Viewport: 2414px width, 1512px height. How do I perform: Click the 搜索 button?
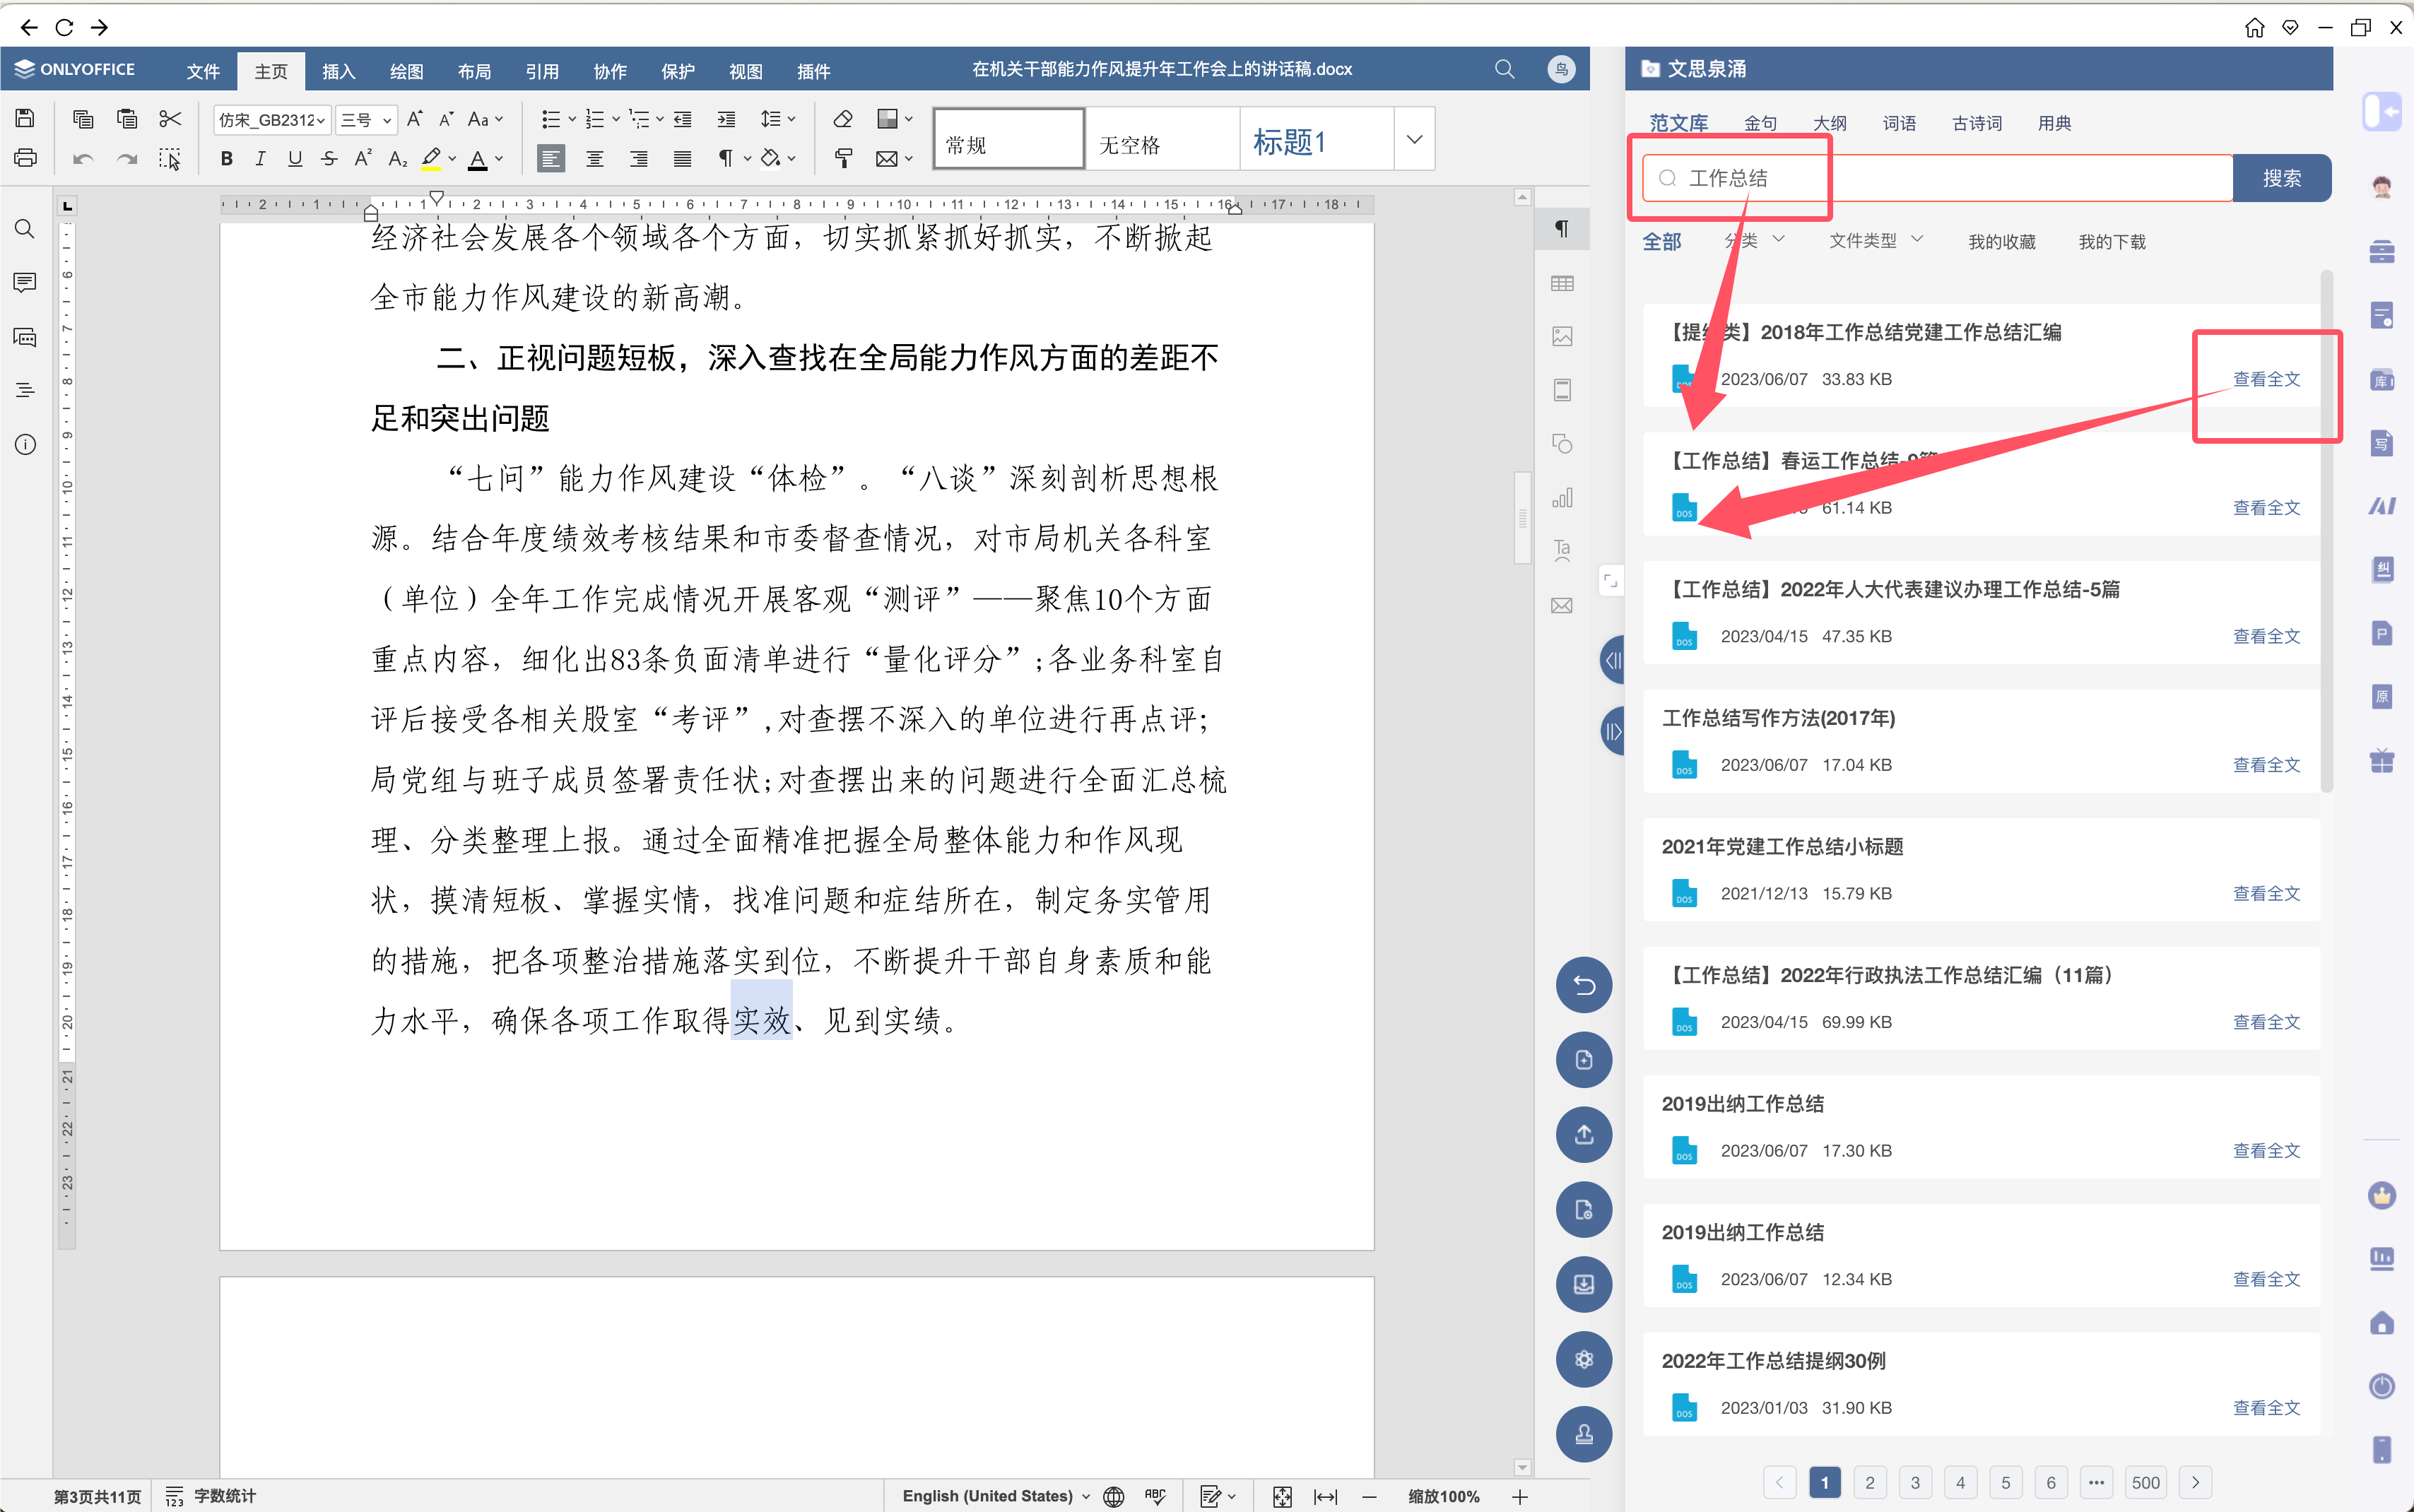(x=2282, y=178)
